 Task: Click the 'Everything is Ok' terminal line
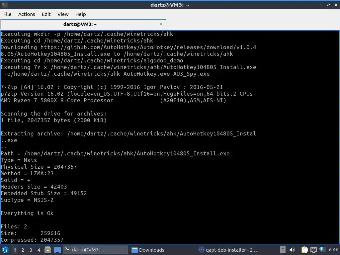pyautogui.click(x=27, y=213)
